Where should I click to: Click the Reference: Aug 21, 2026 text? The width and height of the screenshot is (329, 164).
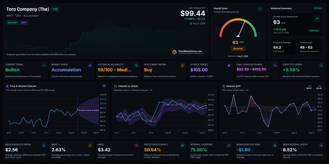pos(238,56)
